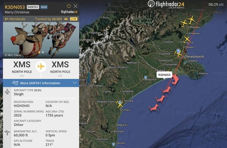Select the altitude data tab icon
The width and height of the screenshot is (227, 148).
7,133
